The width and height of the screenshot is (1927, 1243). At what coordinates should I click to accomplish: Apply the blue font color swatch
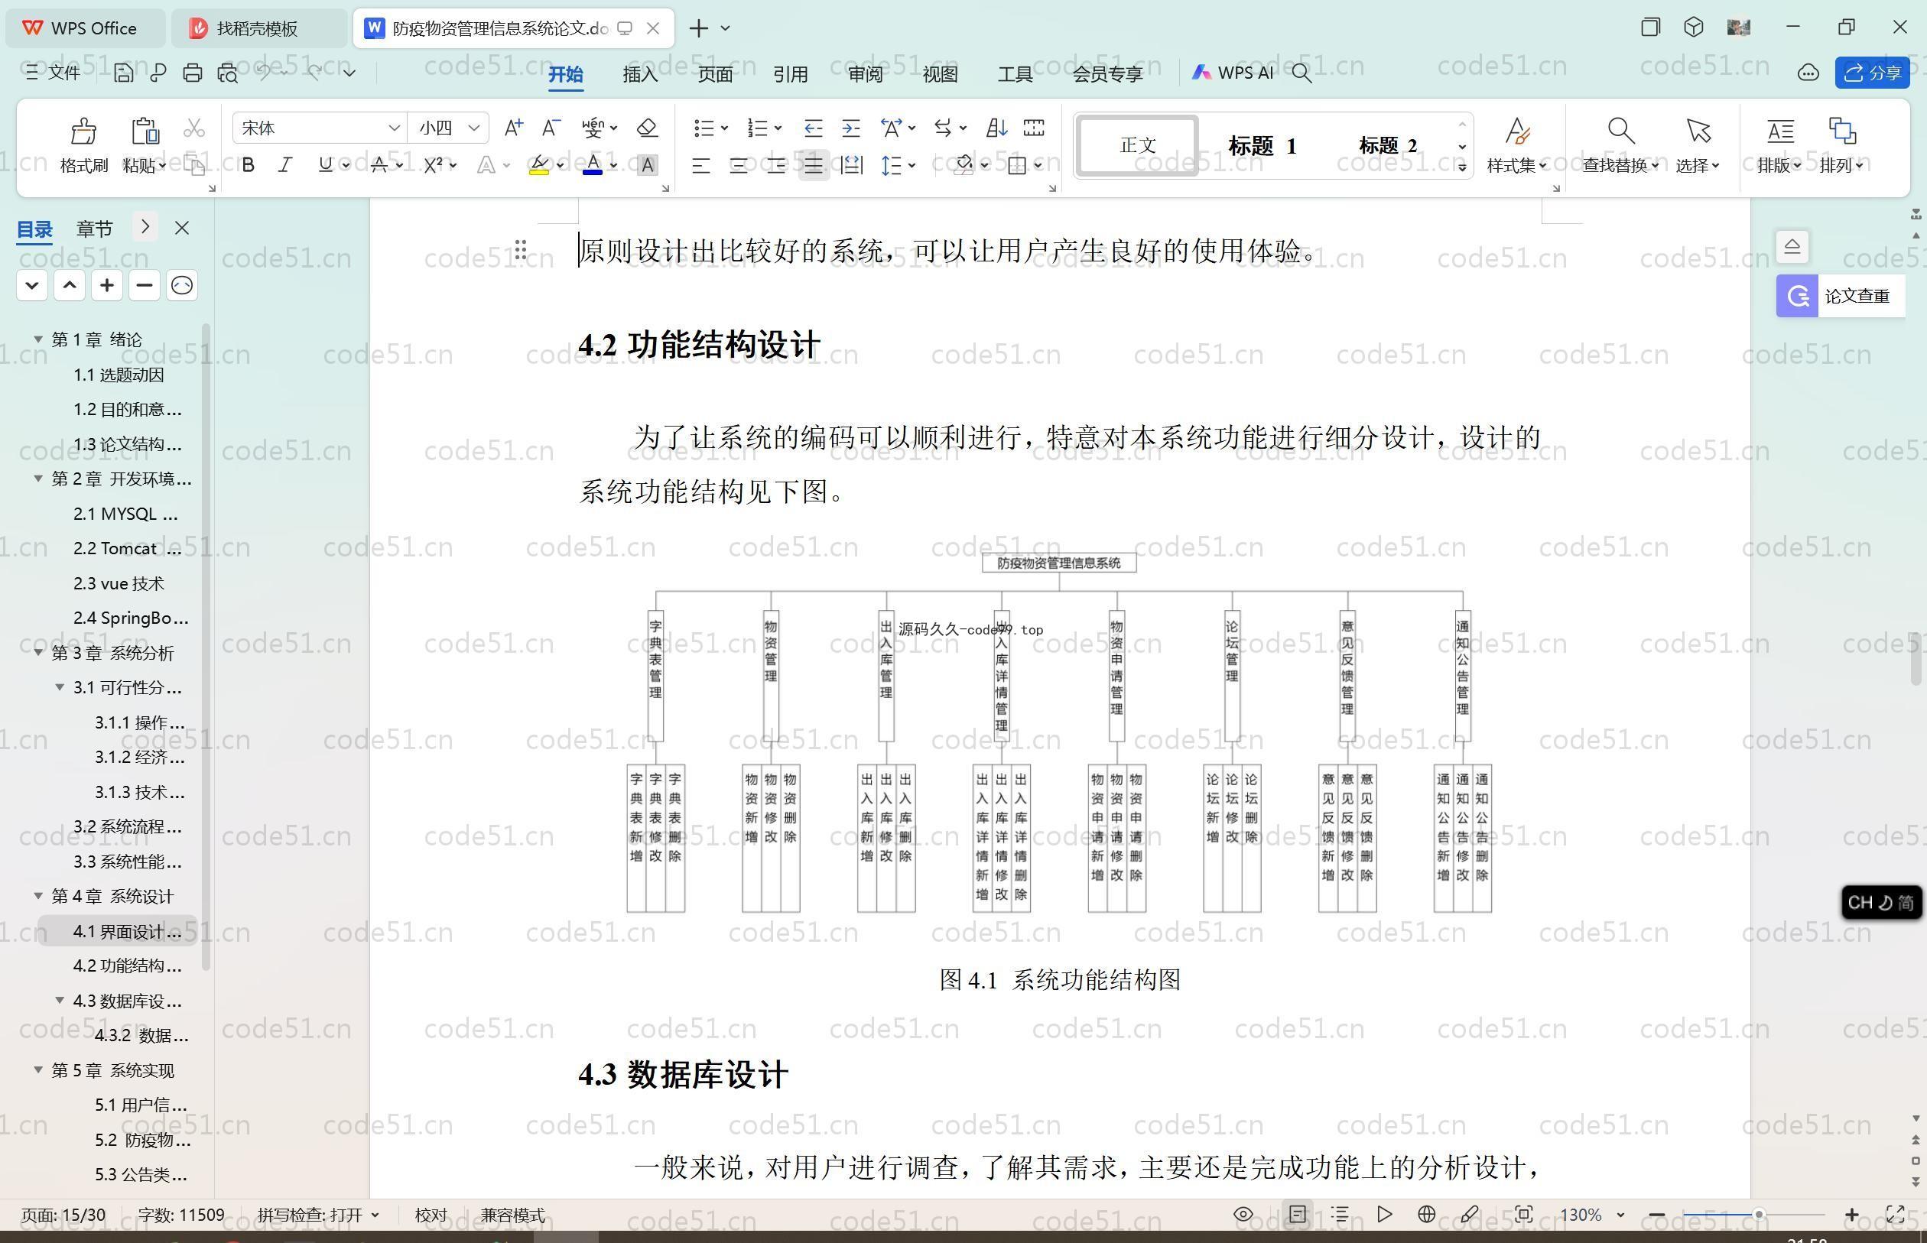[593, 165]
